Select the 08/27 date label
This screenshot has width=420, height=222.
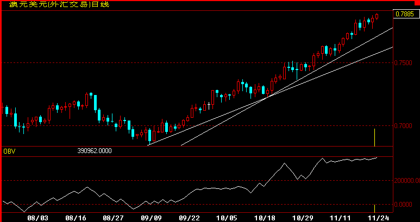pyautogui.click(x=114, y=218)
